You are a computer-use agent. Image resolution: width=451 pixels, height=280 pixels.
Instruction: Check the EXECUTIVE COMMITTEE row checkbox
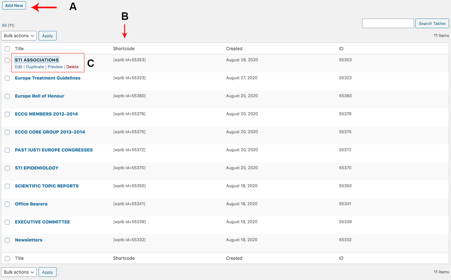click(x=7, y=222)
